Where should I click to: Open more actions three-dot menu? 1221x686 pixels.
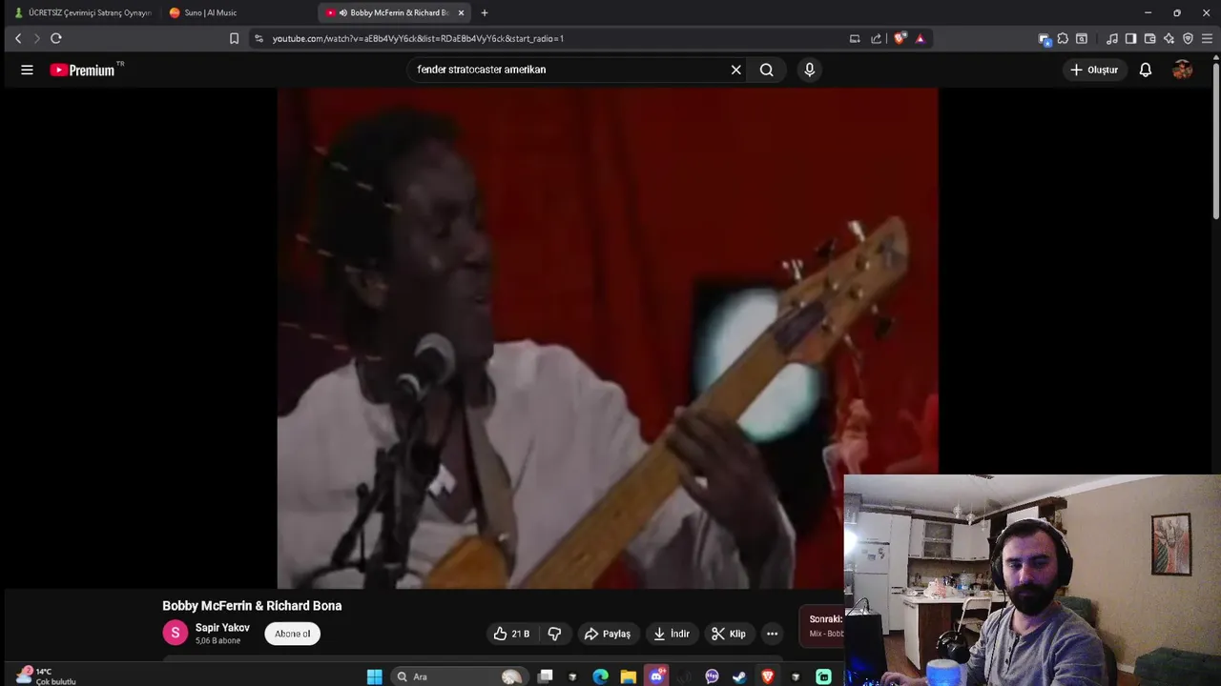pyautogui.click(x=772, y=634)
